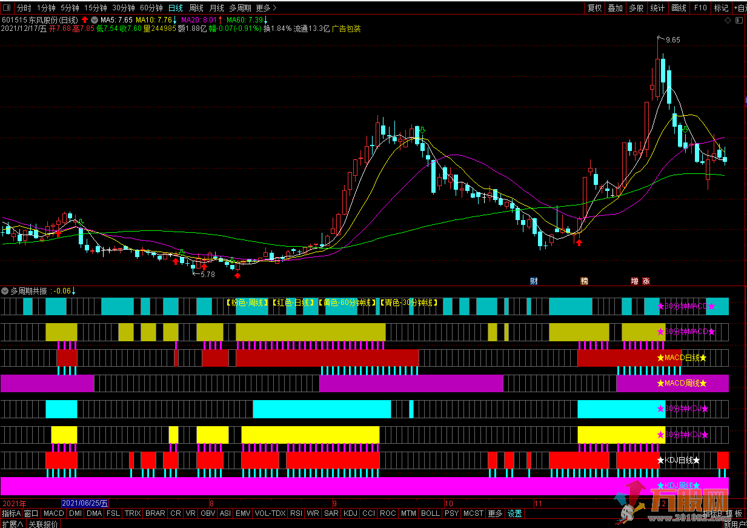The image size is (747, 528).
Task: Select the DMI indicator
Action: (75, 513)
